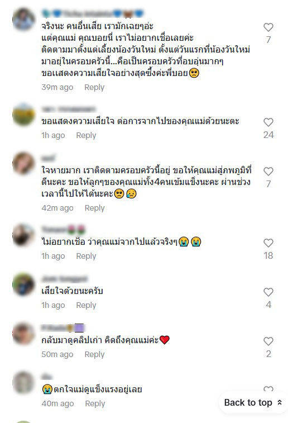288x423 pixels.
Task: Click the Back to top button
Action: 253,402
